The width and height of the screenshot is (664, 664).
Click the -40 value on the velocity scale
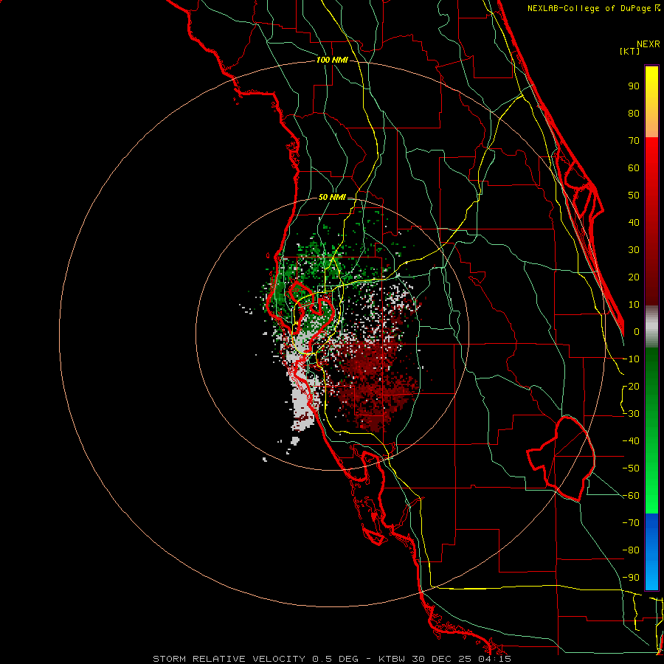(x=631, y=441)
